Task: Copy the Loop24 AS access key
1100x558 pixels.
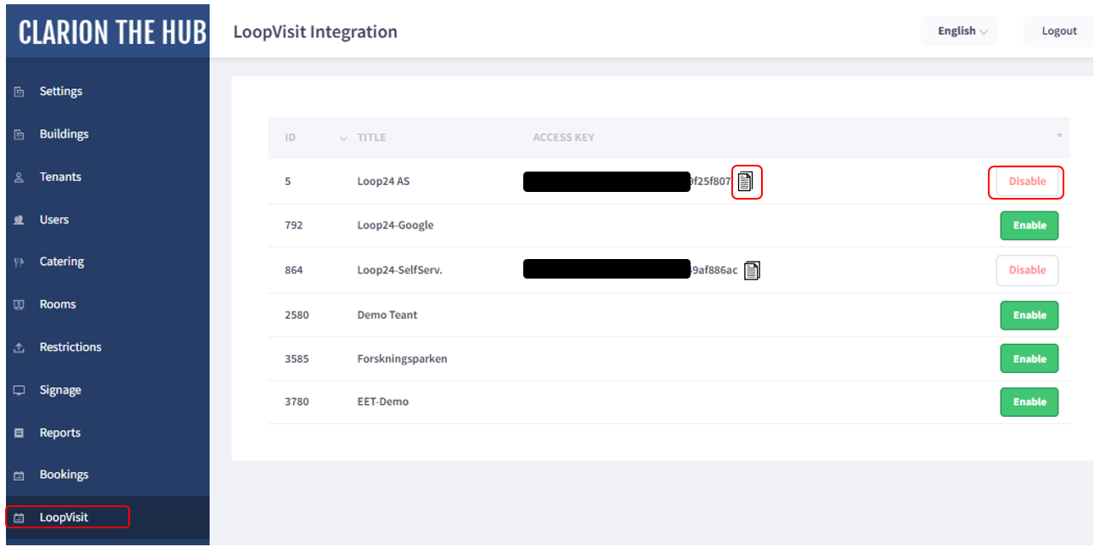Action: point(745,181)
